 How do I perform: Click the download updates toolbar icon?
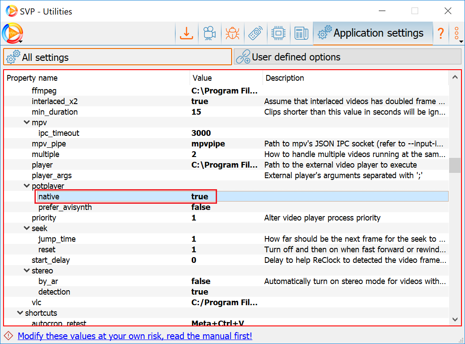click(x=187, y=33)
